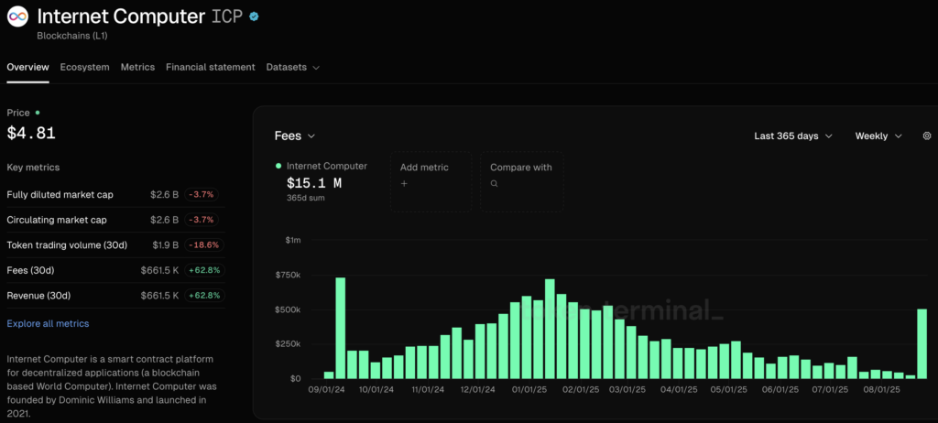Viewport: 938px width, 423px height.
Task: Click the Blockchains (L1) category label
Action: click(x=71, y=36)
